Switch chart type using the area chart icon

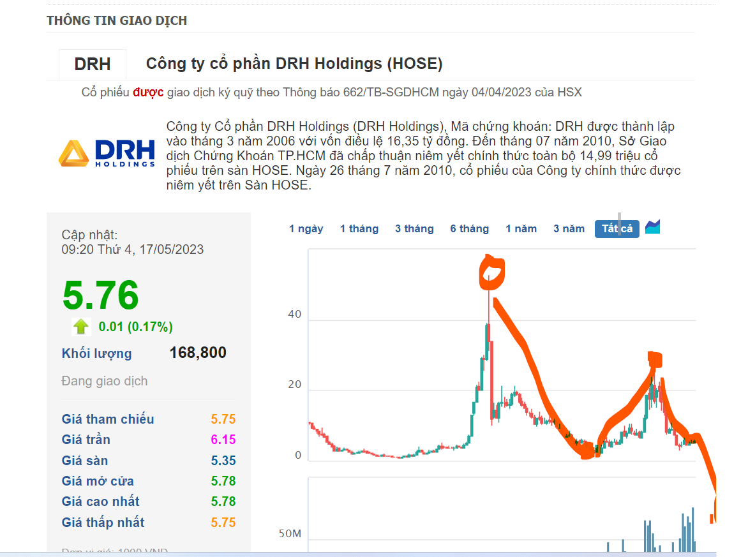[x=652, y=228]
